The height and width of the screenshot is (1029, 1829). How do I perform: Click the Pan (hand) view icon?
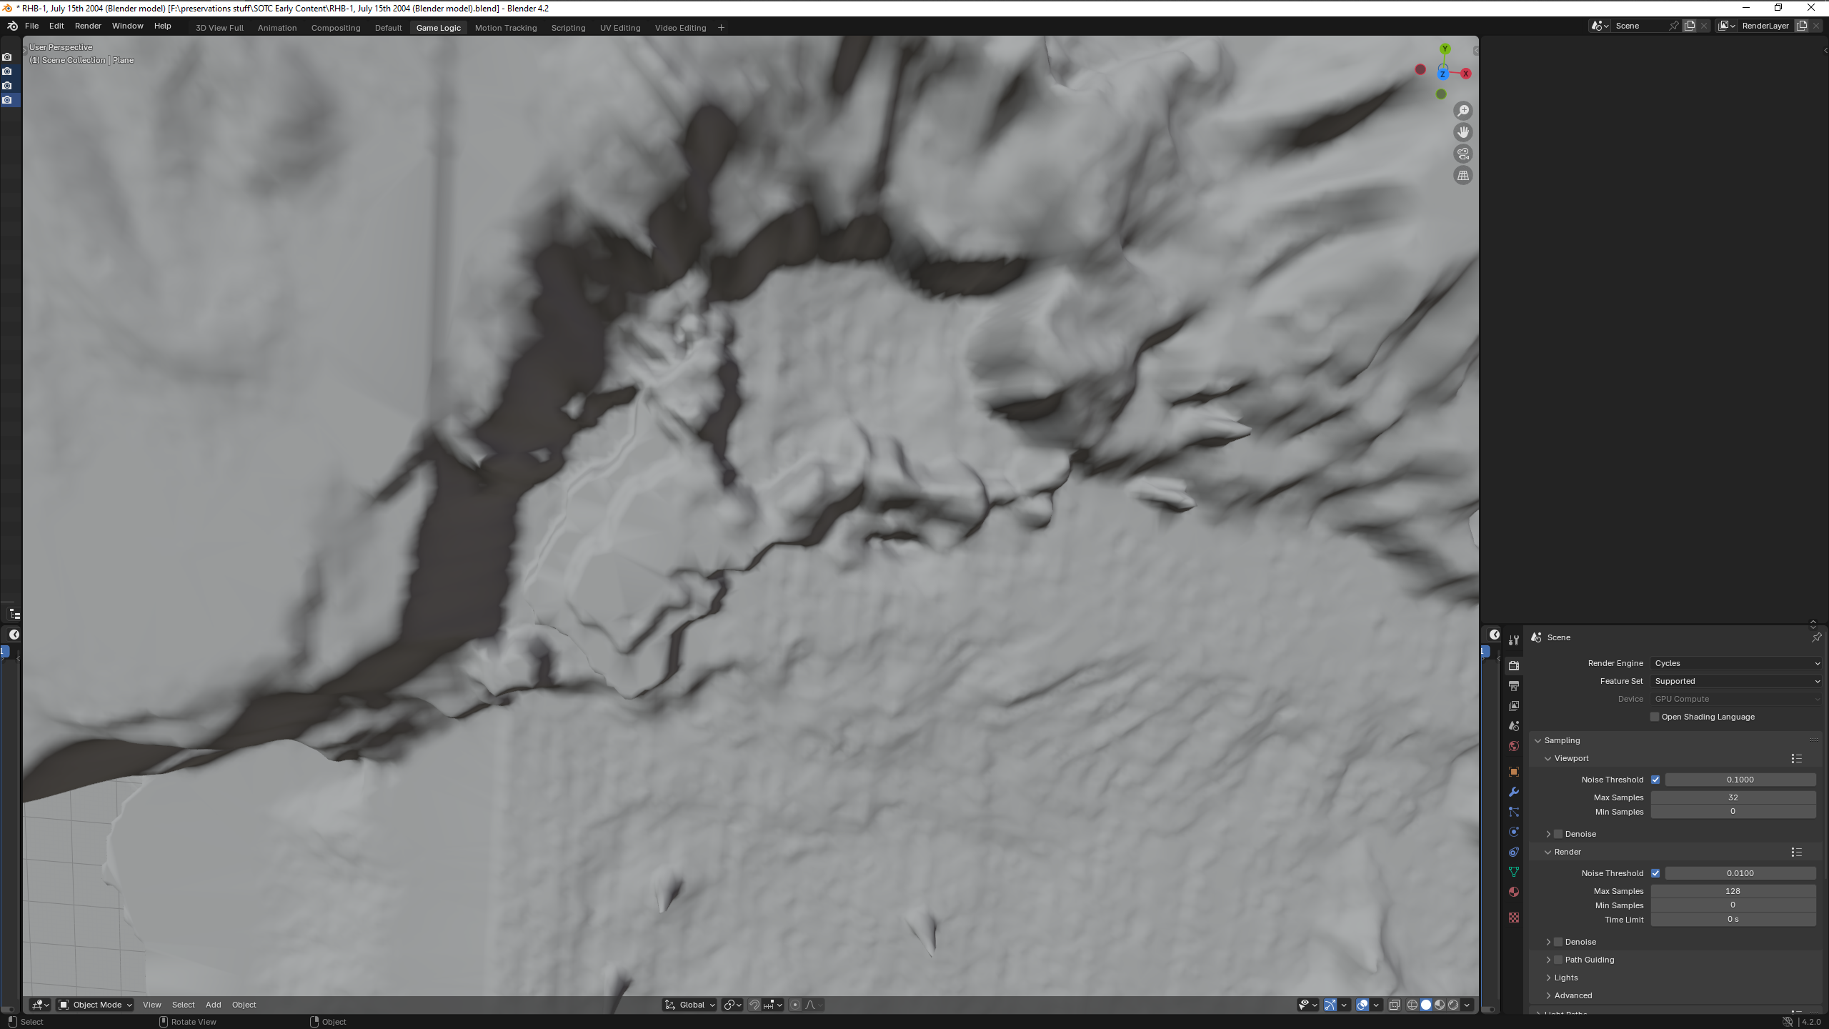1462,132
